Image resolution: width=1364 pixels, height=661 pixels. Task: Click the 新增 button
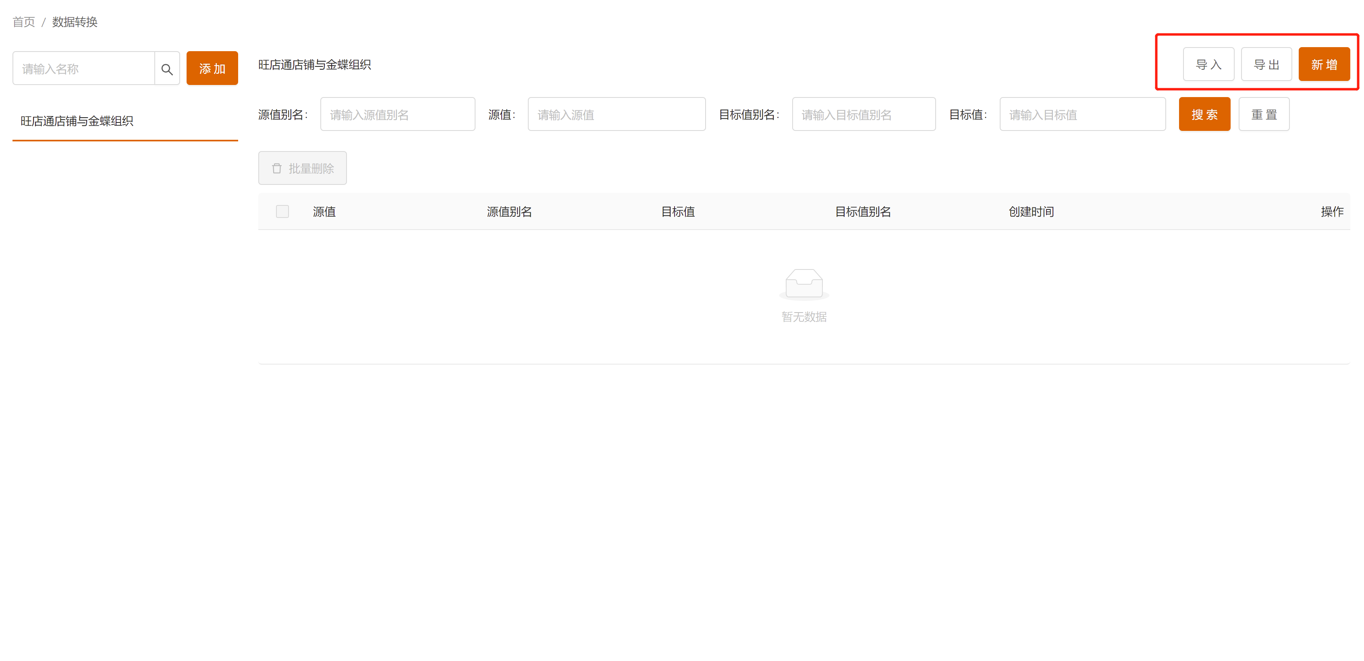click(1324, 64)
